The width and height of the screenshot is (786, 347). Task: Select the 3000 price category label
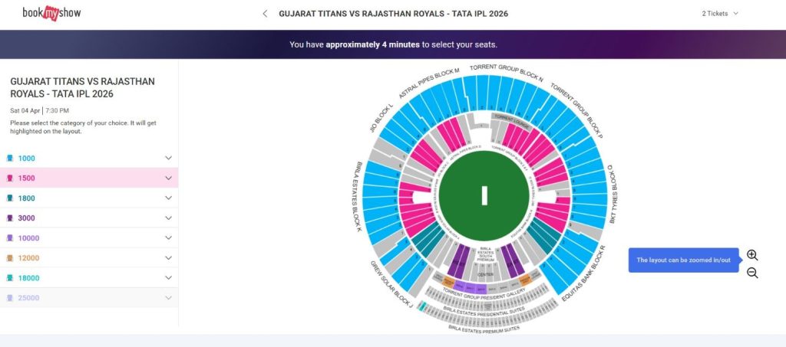tap(26, 218)
